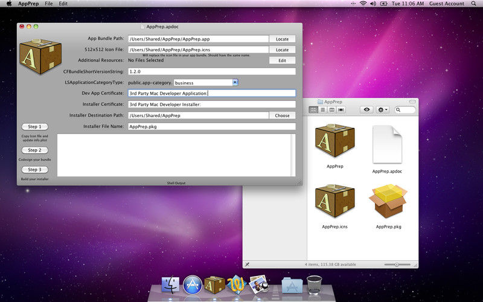This screenshot has height=302, width=483.
Task: Focus the Dev App Certificate field
Action: coord(212,93)
